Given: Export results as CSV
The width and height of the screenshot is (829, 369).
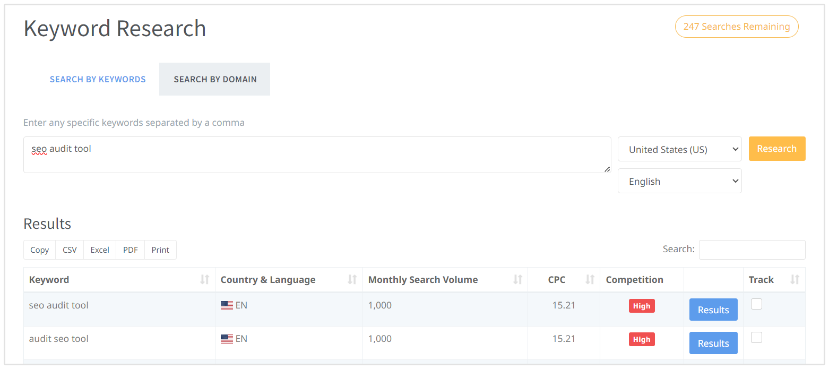Looking at the screenshot, I should (x=70, y=250).
